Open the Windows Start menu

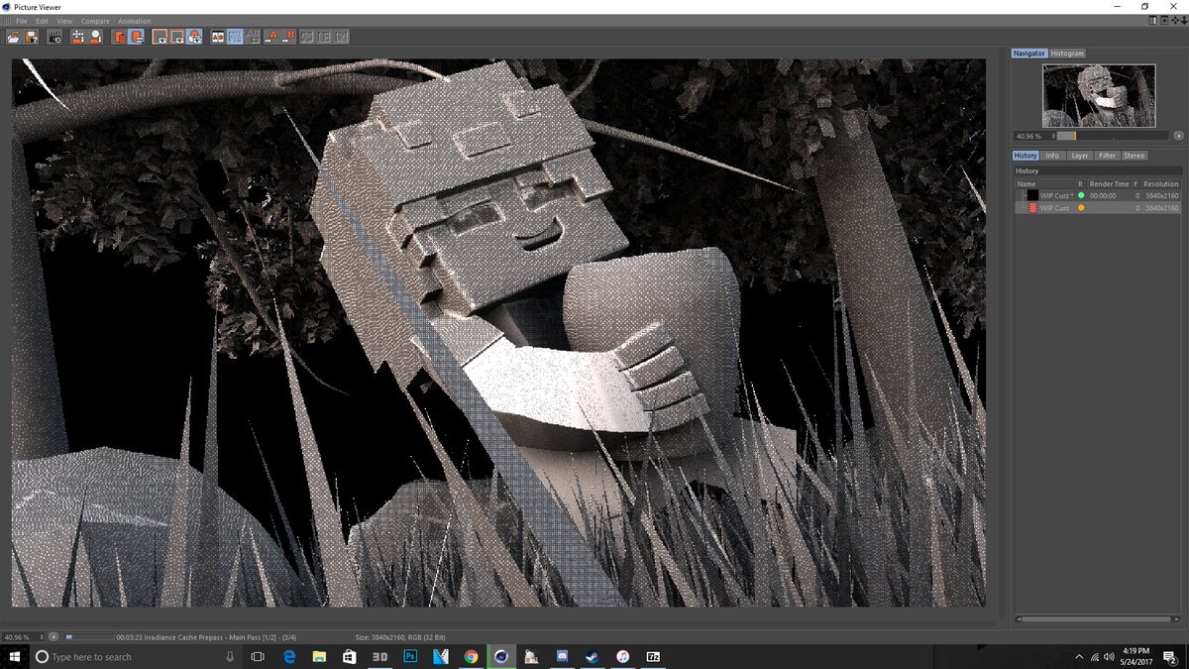(x=14, y=656)
